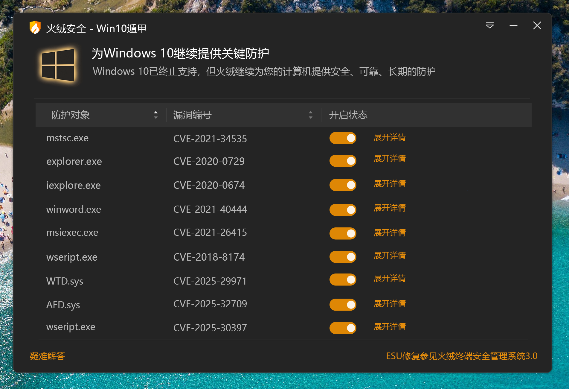Open 展开详情 for msiexec.exe
The image size is (569, 389).
point(390,233)
